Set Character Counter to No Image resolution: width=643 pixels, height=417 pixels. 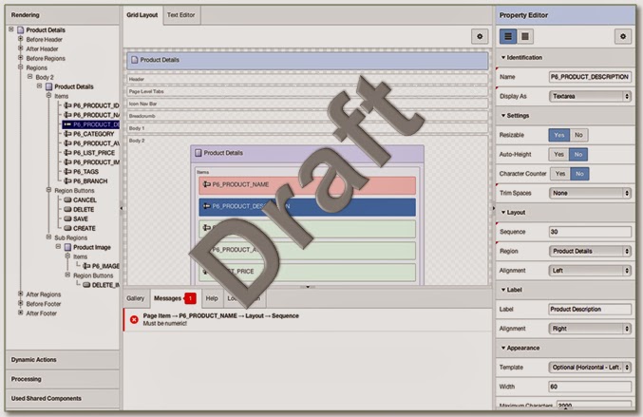click(x=579, y=174)
